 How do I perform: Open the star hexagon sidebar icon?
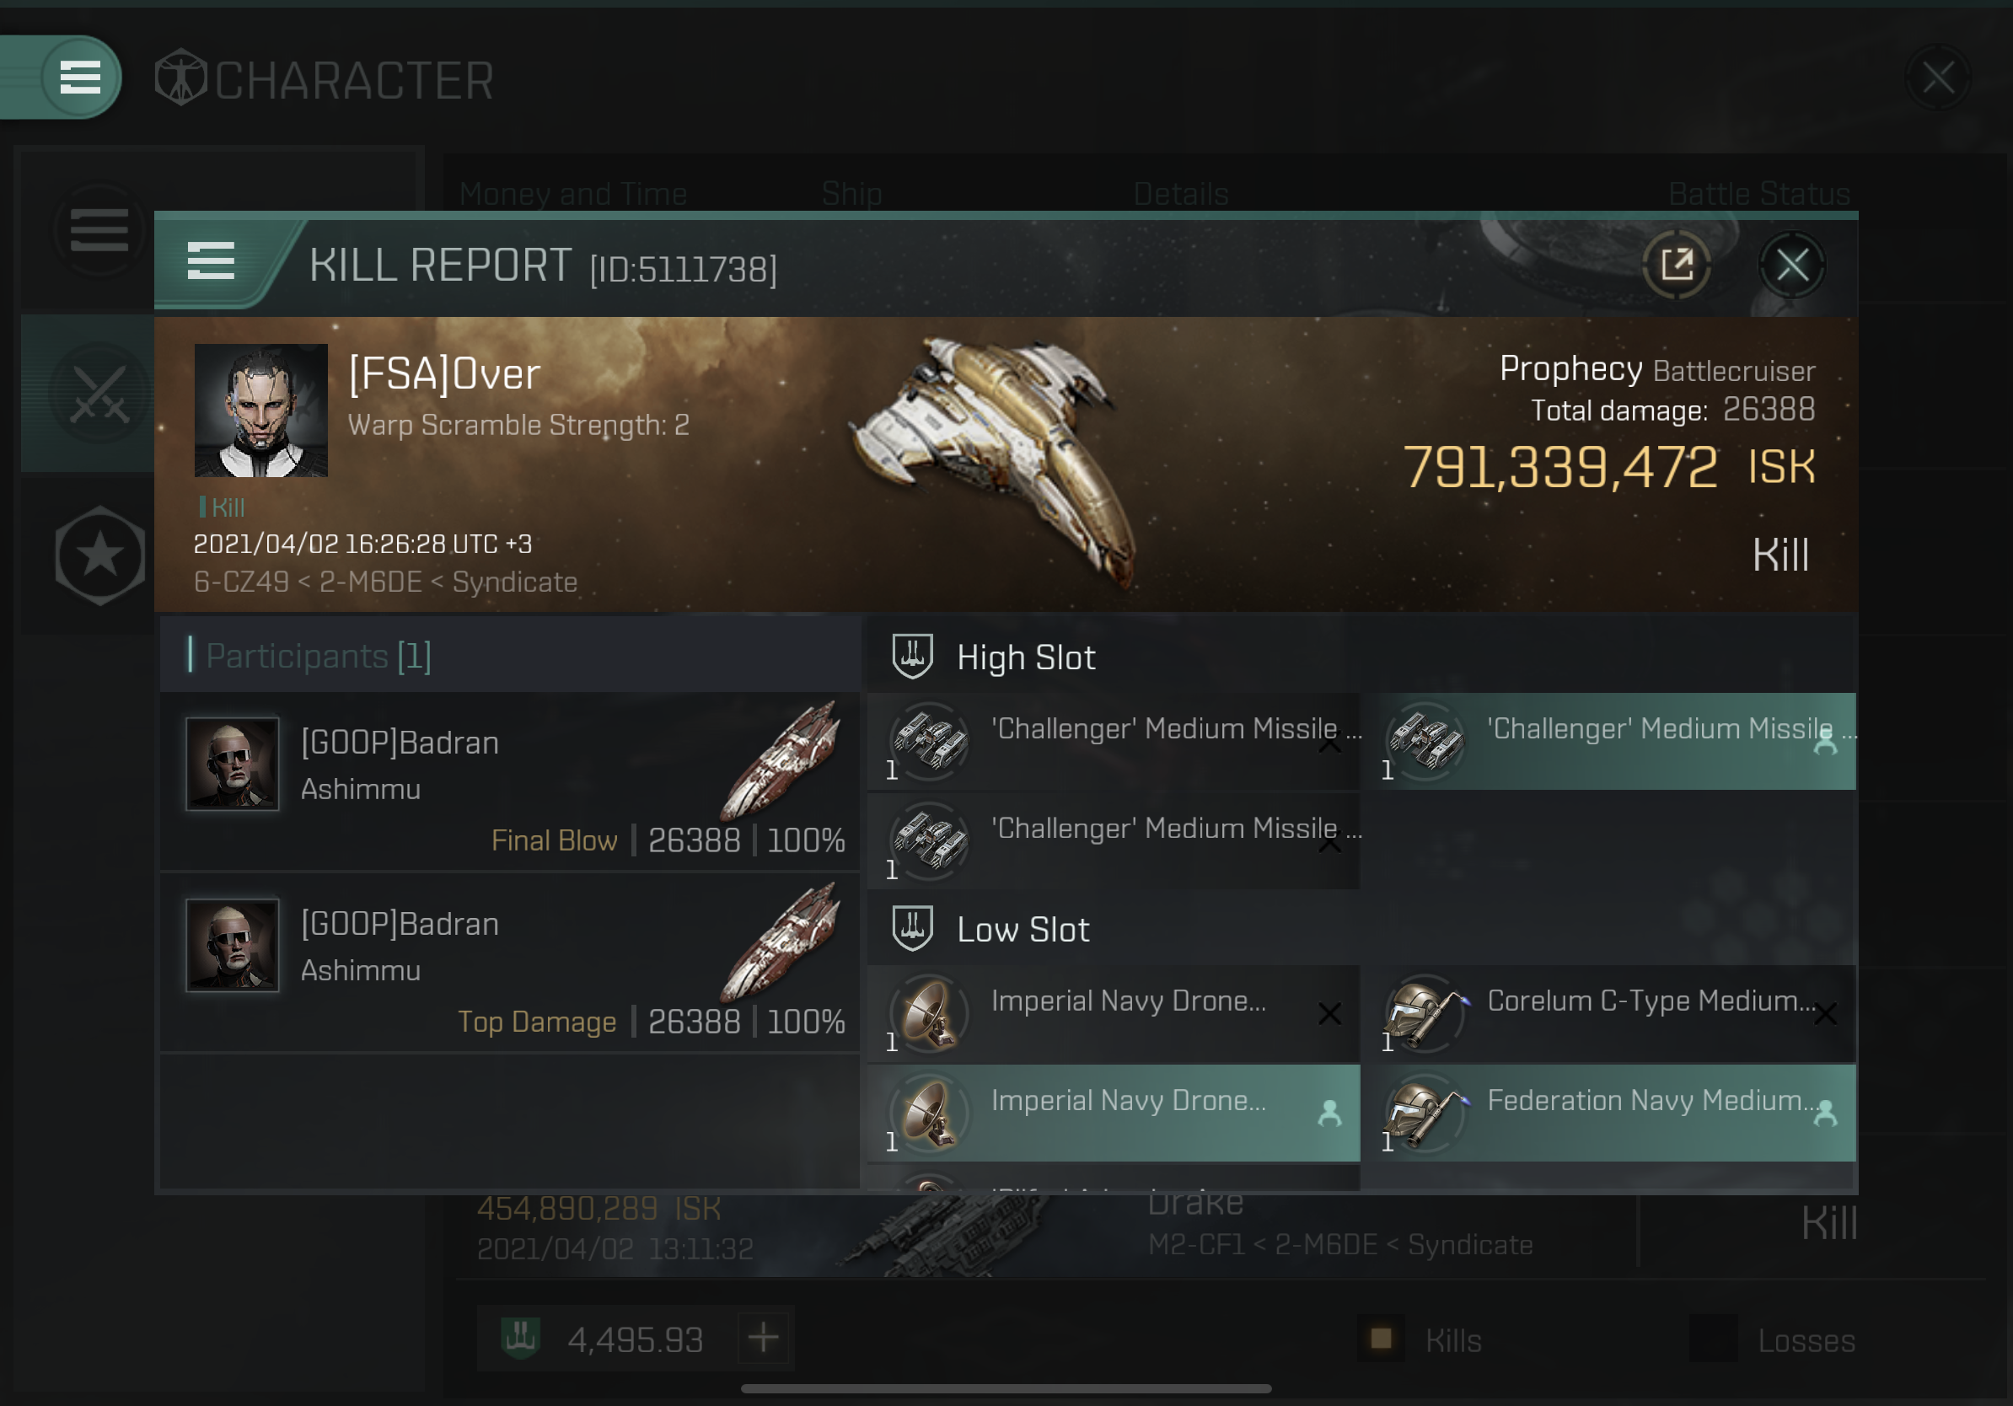pyautogui.click(x=100, y=555)
